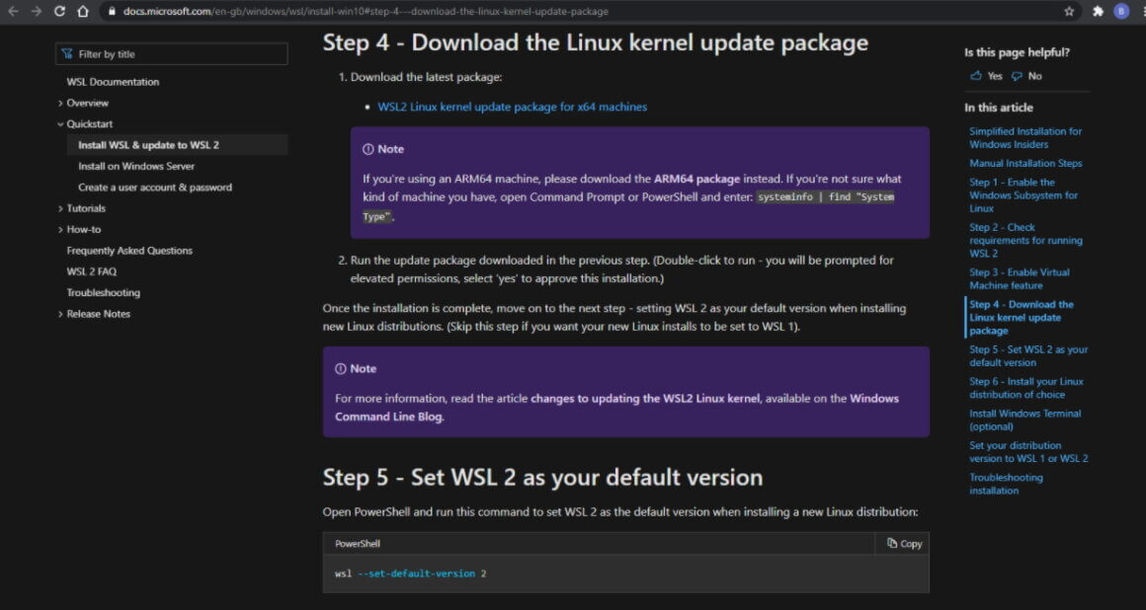1146x610 pixels.
Task: Open Frequently Asked Questions page
Action: [130, 251]
